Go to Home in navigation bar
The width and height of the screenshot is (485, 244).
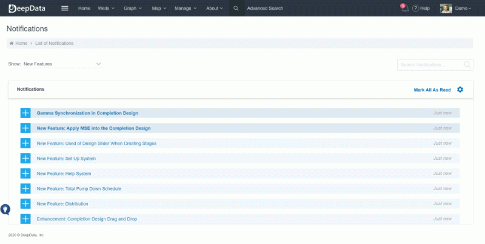pyautogui.click(x=84, y=8)
